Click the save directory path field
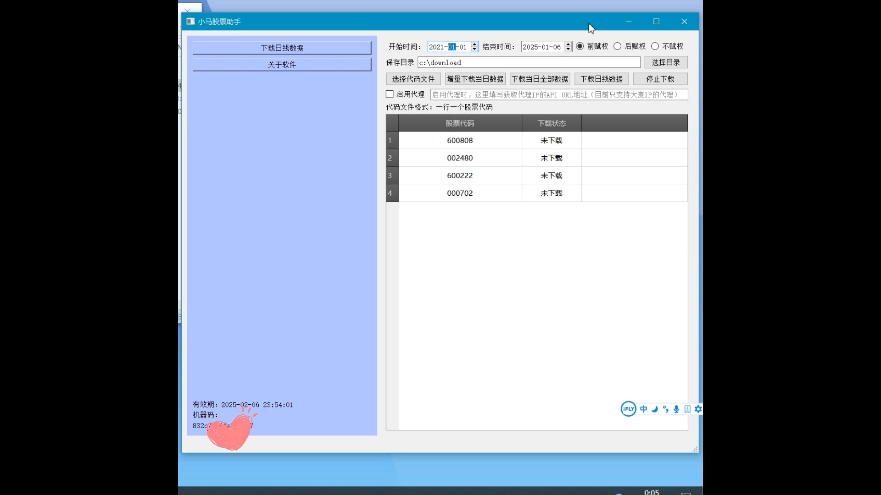The image size is (881, 495). (x=529, y=63)
